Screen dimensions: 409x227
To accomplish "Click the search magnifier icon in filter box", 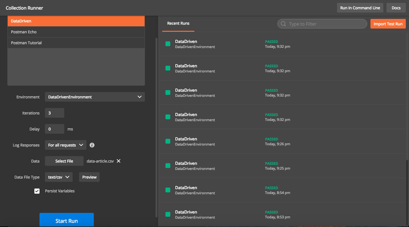I will pos(283,24).
